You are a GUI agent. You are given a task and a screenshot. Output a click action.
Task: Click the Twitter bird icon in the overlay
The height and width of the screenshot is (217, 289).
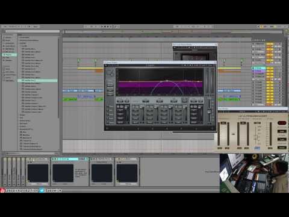click(42, 190)
